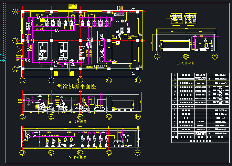Select large tank rectangle between axes G and H

click(122, 50)
